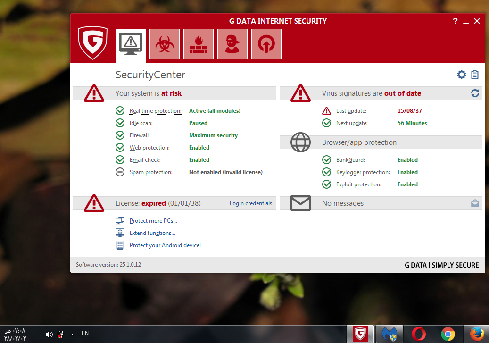The image size is (489, 343).
Task: Open Web protection options
Action: tap(149, 147)
